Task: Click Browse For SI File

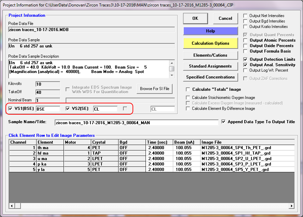Action: pos(154,89)
